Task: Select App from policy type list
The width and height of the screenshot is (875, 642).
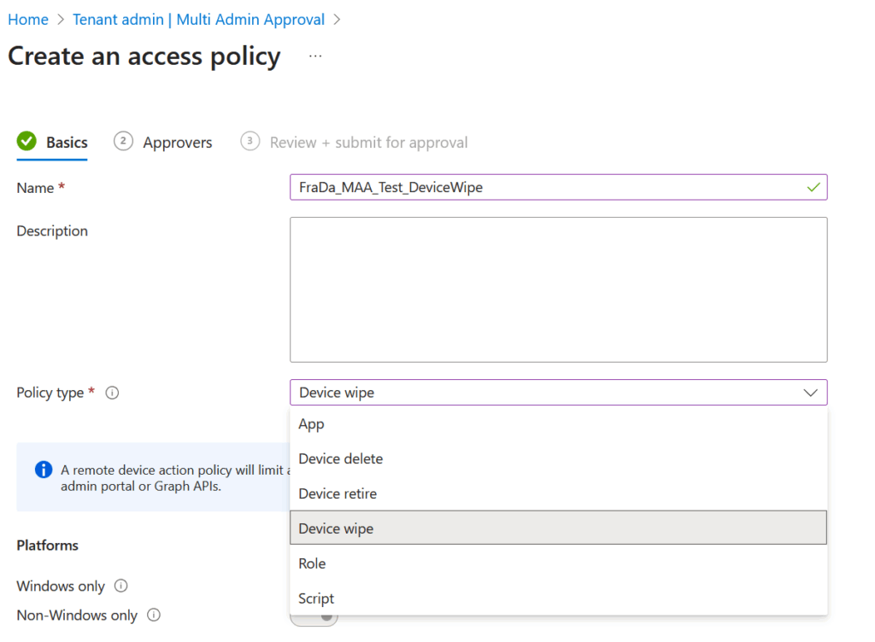Action: pos(311,423)
